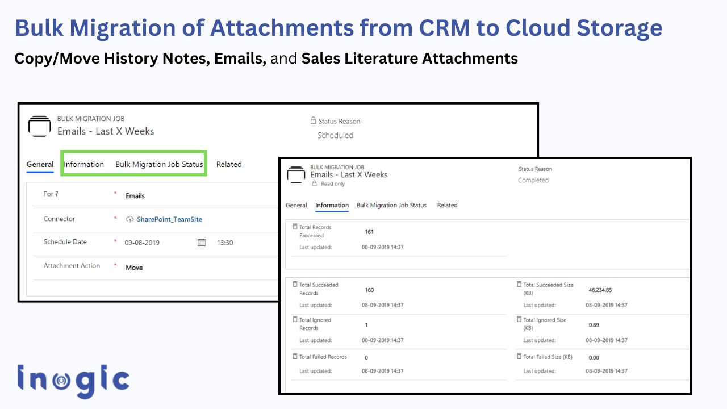Click Last updated date under Total Records Processed
This screenshot has height=409, width=727.
tap(383, 247)
